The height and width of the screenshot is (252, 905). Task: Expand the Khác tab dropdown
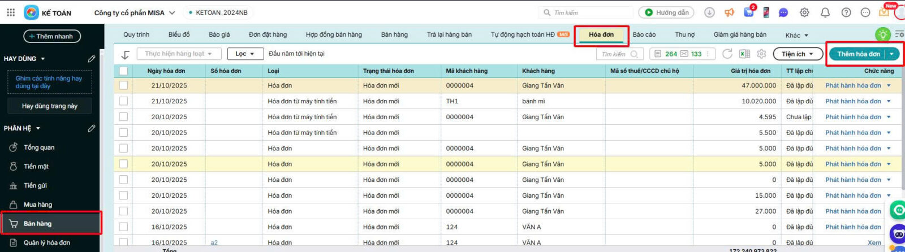(796, 35)
